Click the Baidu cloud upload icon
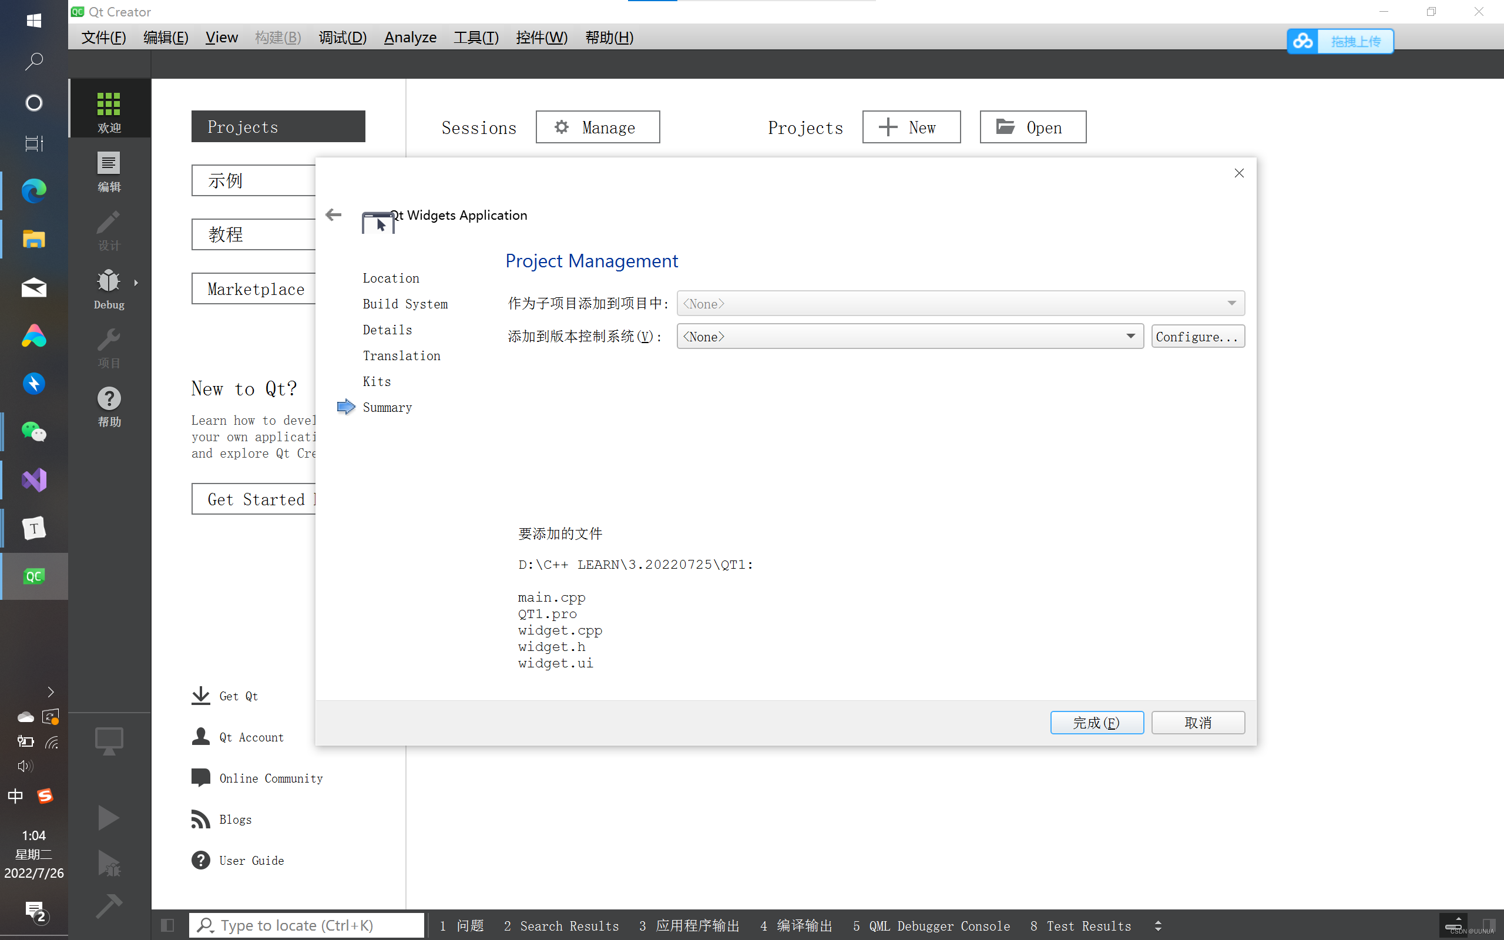The height and width of the screenshot is (940, 1504). click(1302, 41)
